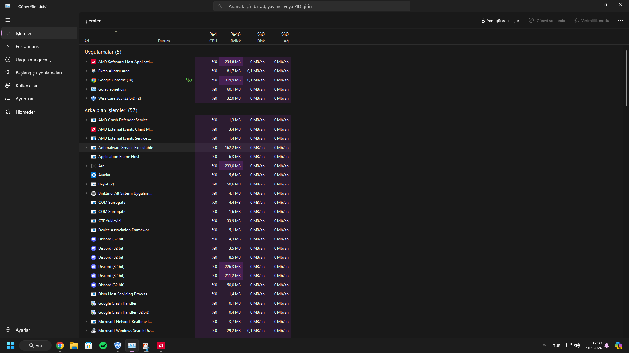Image resolution: width=629 pixels, height=353 pixels.
Task: Open Wise Care 365 taskbar icon
Action: [118, 345]
